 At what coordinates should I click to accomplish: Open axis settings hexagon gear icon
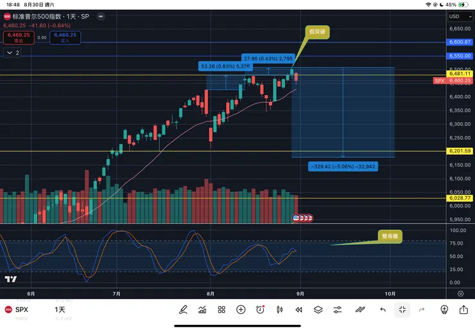coord(460,293)
